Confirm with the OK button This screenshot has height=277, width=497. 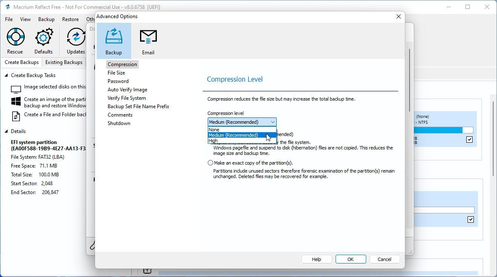351,259
